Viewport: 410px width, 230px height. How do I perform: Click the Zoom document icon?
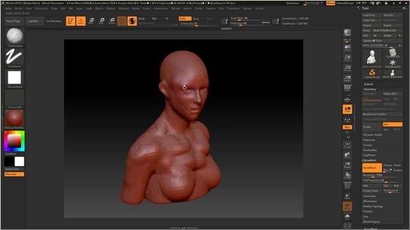(x=347, y=58)
